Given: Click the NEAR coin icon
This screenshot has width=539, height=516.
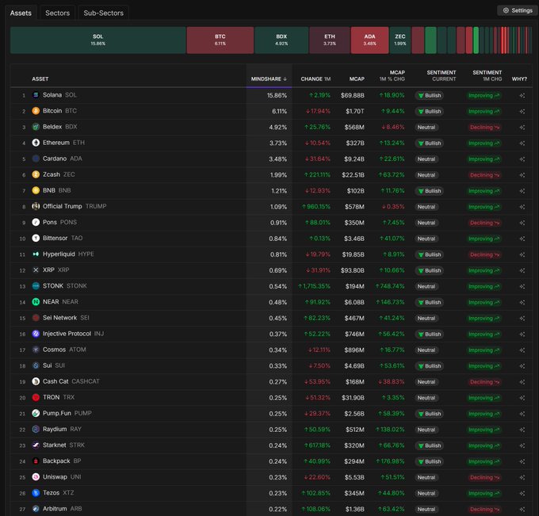Looking at the screenshot, I should point(36,302).
